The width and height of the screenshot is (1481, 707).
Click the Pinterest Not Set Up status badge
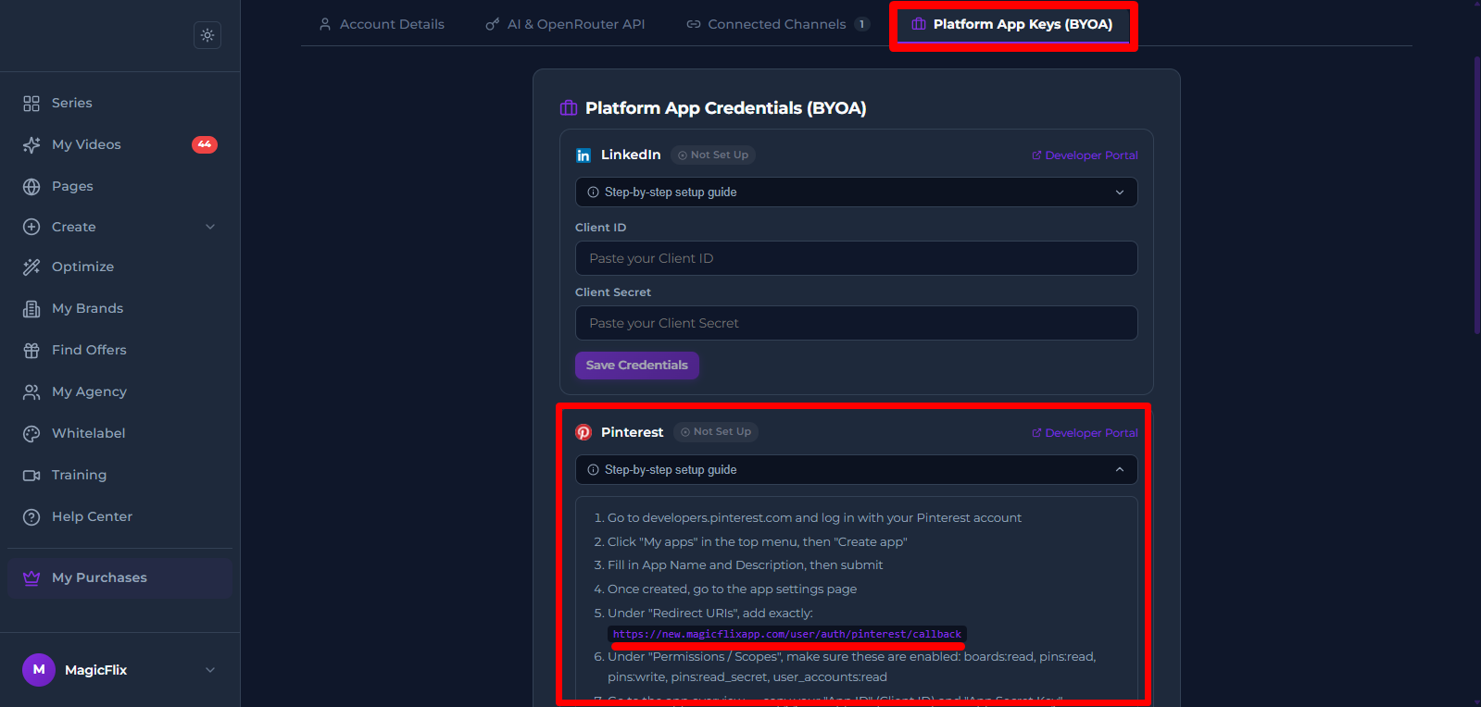tap(716, 432)
